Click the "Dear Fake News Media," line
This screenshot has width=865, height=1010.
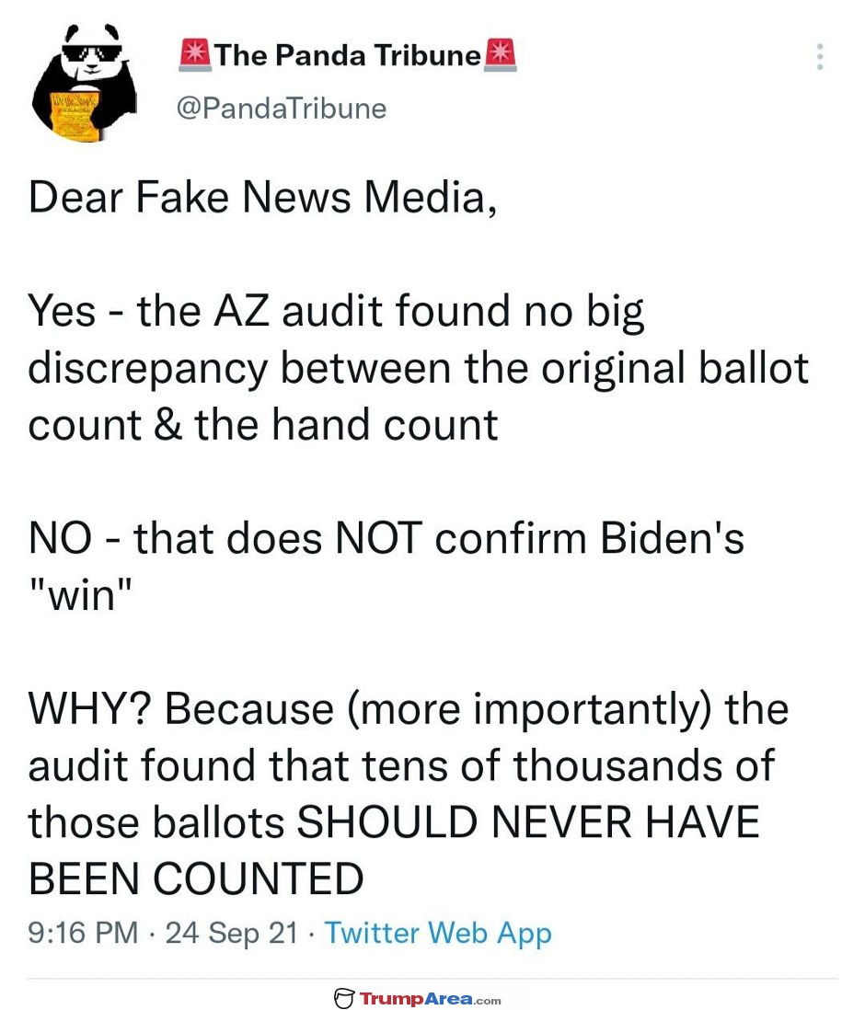(263, 198)
